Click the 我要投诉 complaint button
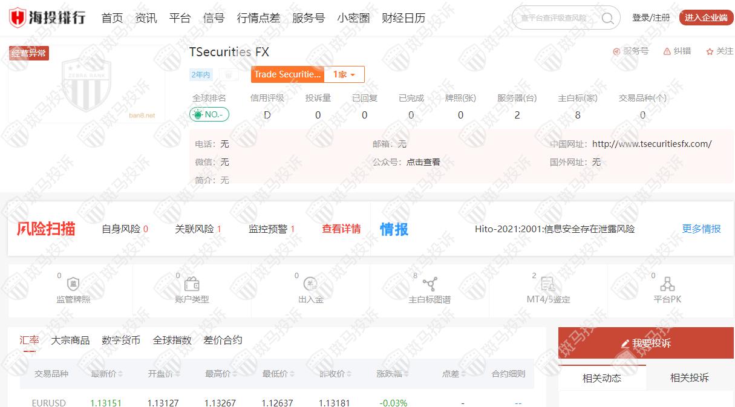This screenshot has width=735, height=407. coord(645,343)
